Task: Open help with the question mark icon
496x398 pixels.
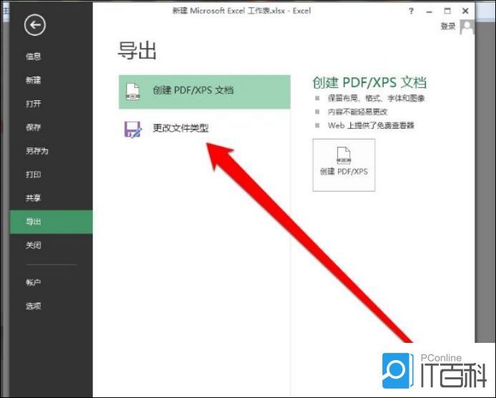Action: 411,11
